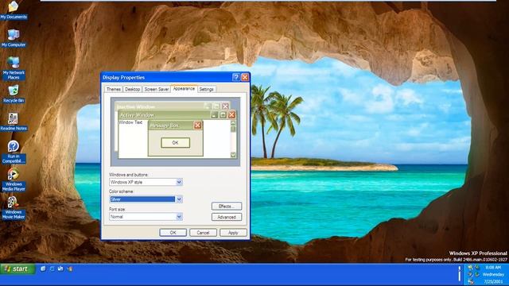Go to the Settings tab
This screenshot has width=509, height=286.
(207, 89)
